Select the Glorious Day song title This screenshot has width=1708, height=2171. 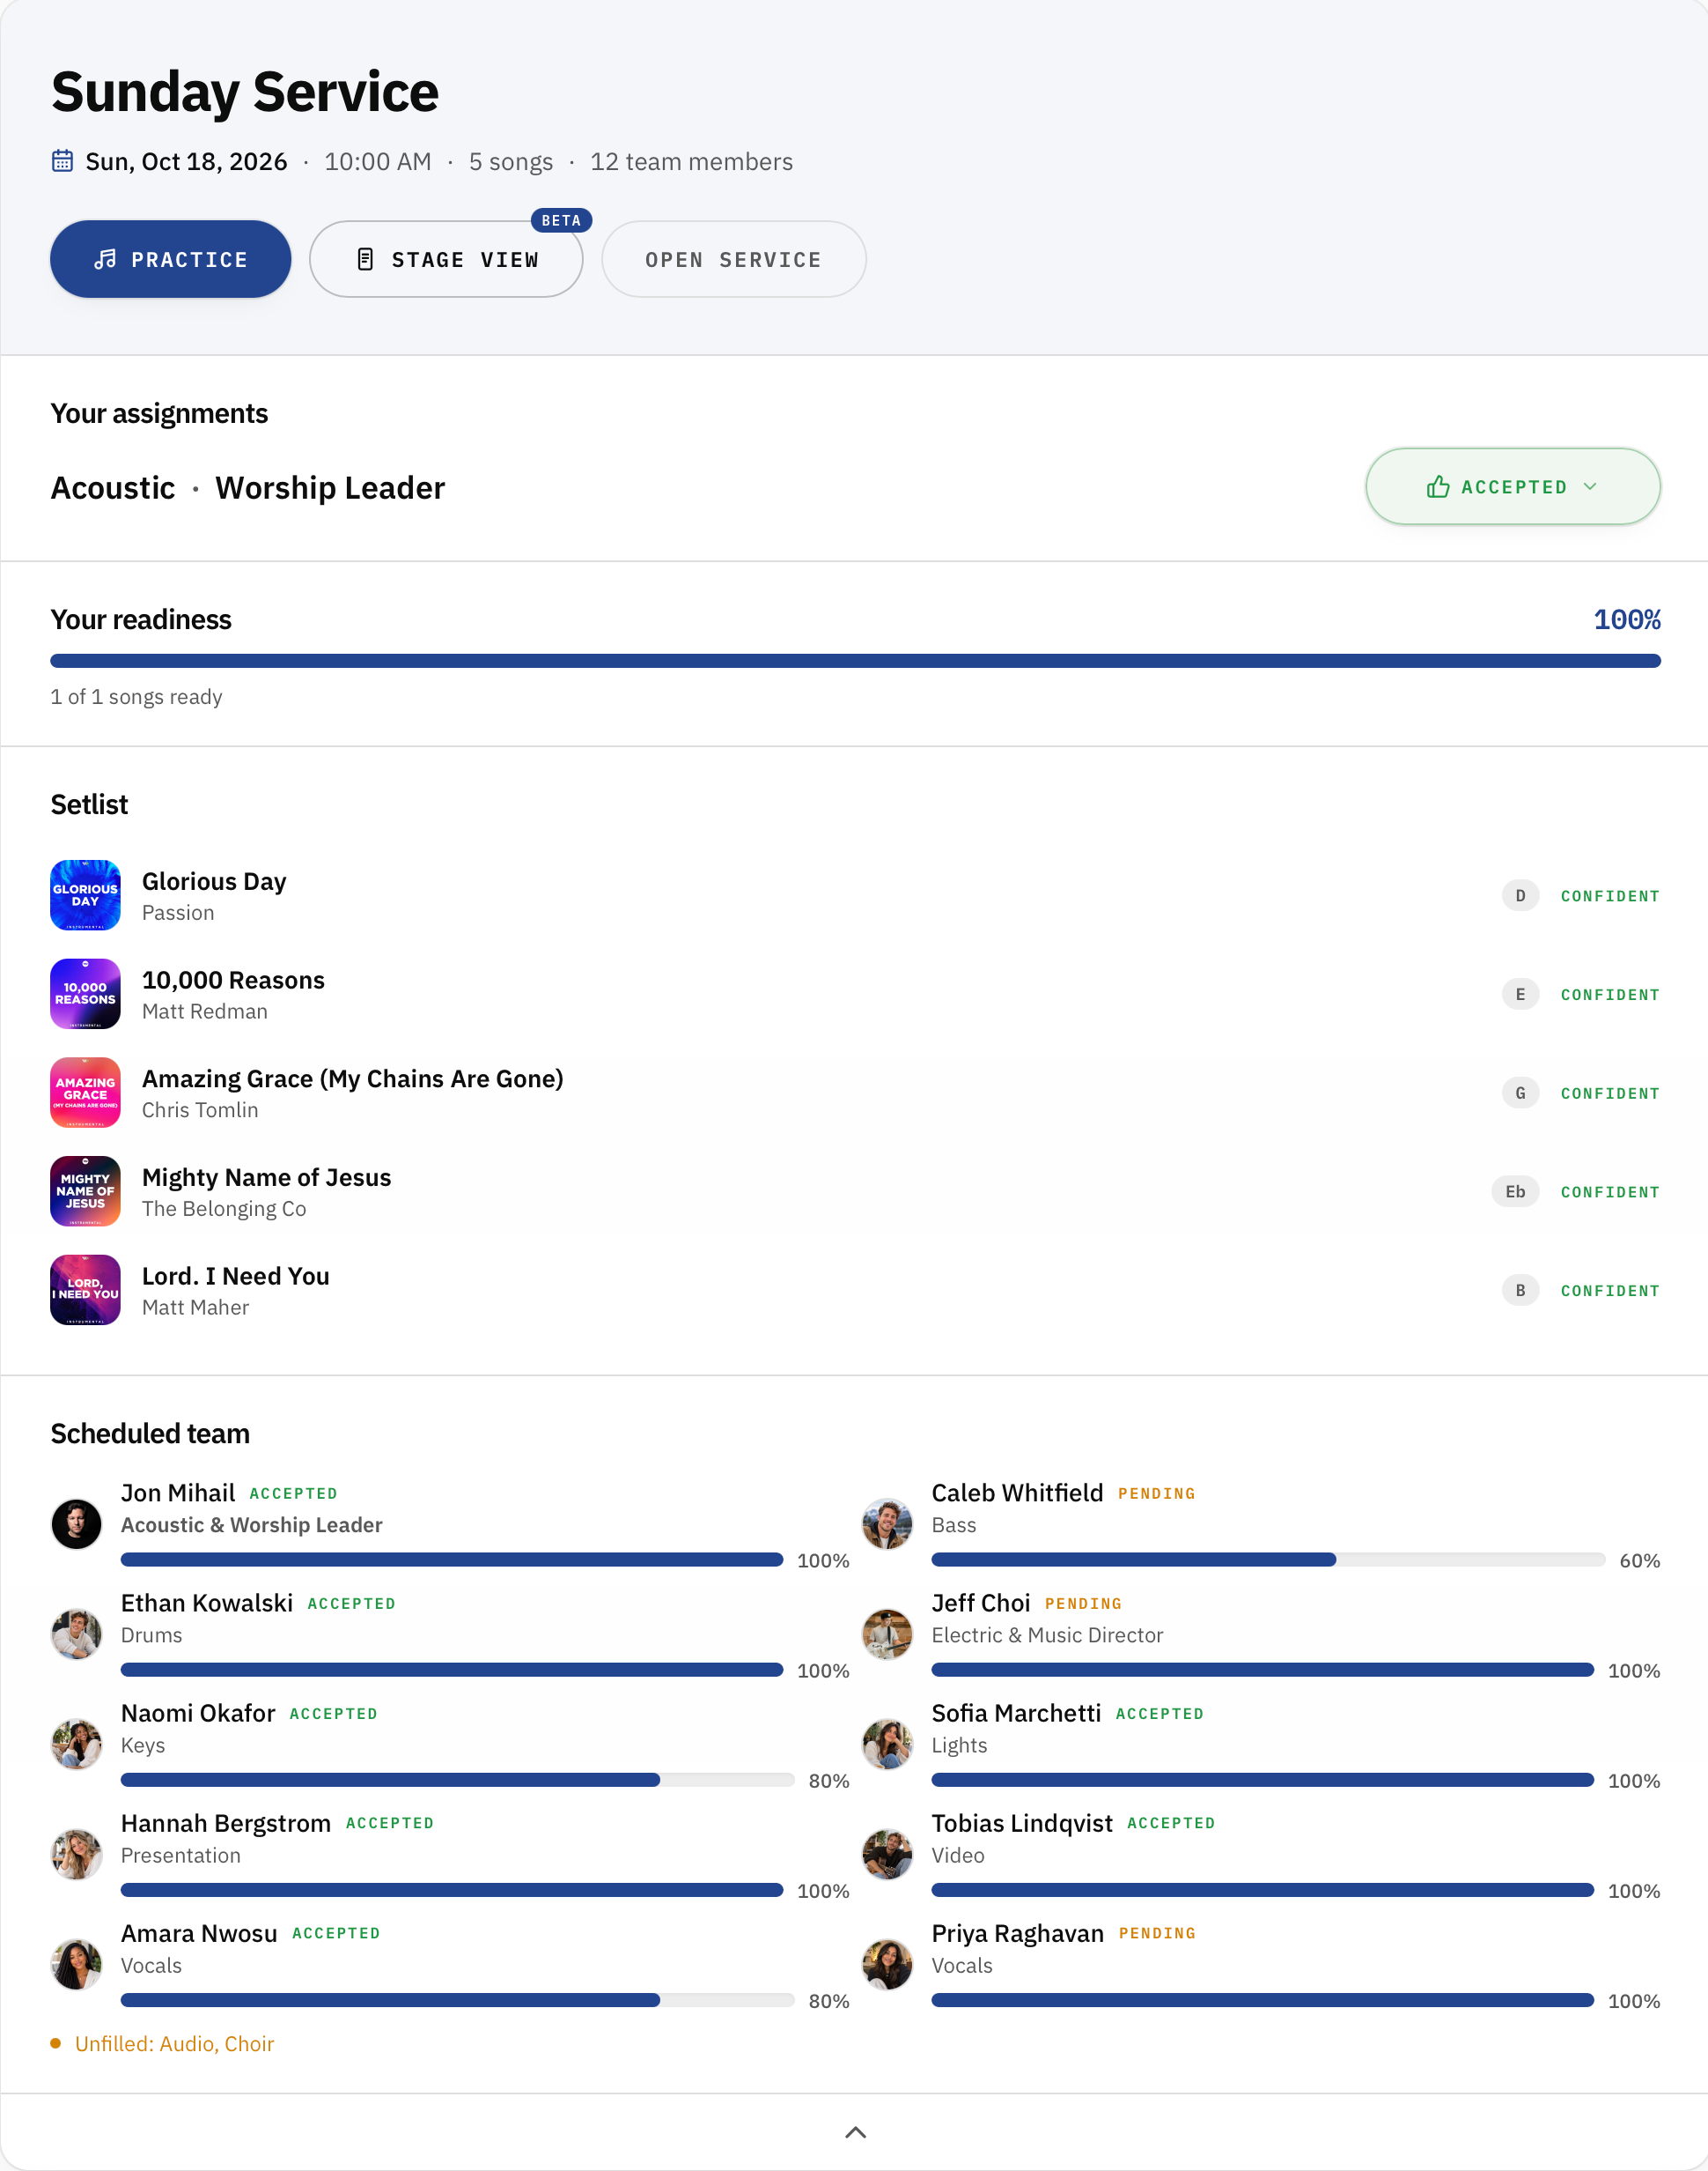tap(214, 881)
